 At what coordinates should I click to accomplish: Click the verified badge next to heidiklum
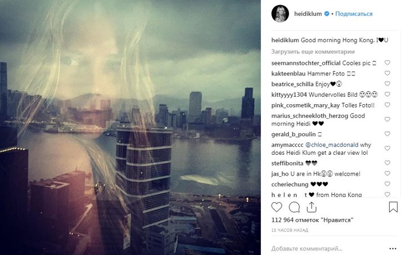(327, 14)
